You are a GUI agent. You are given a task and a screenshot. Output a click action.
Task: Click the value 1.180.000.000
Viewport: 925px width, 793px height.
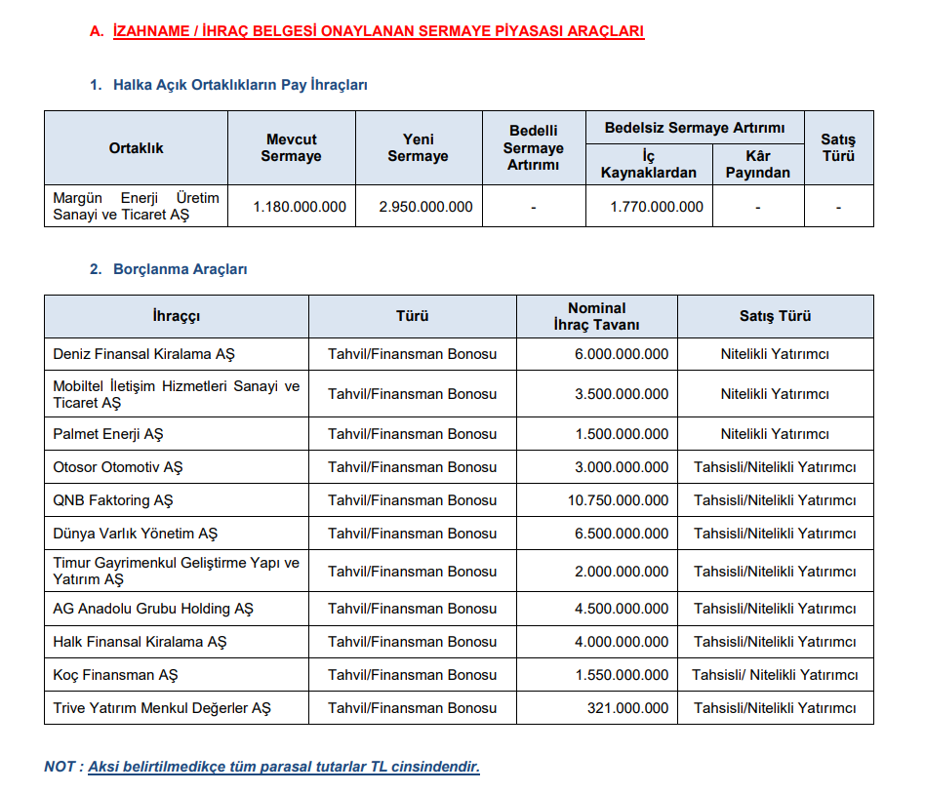pyautogui.click(x=300, y=207)
